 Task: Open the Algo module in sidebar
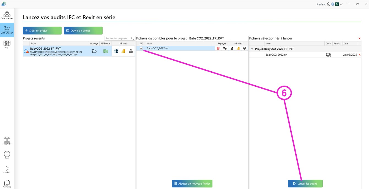7,44
